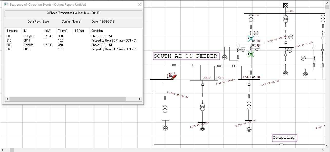Click the SOUTH AH-06 FEEDER text label
Image resolution: width=330 pixels, height=152 pixels.
(186, 56)
